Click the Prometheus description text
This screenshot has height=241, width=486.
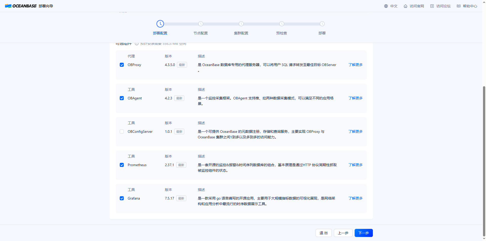coord(267,168)
